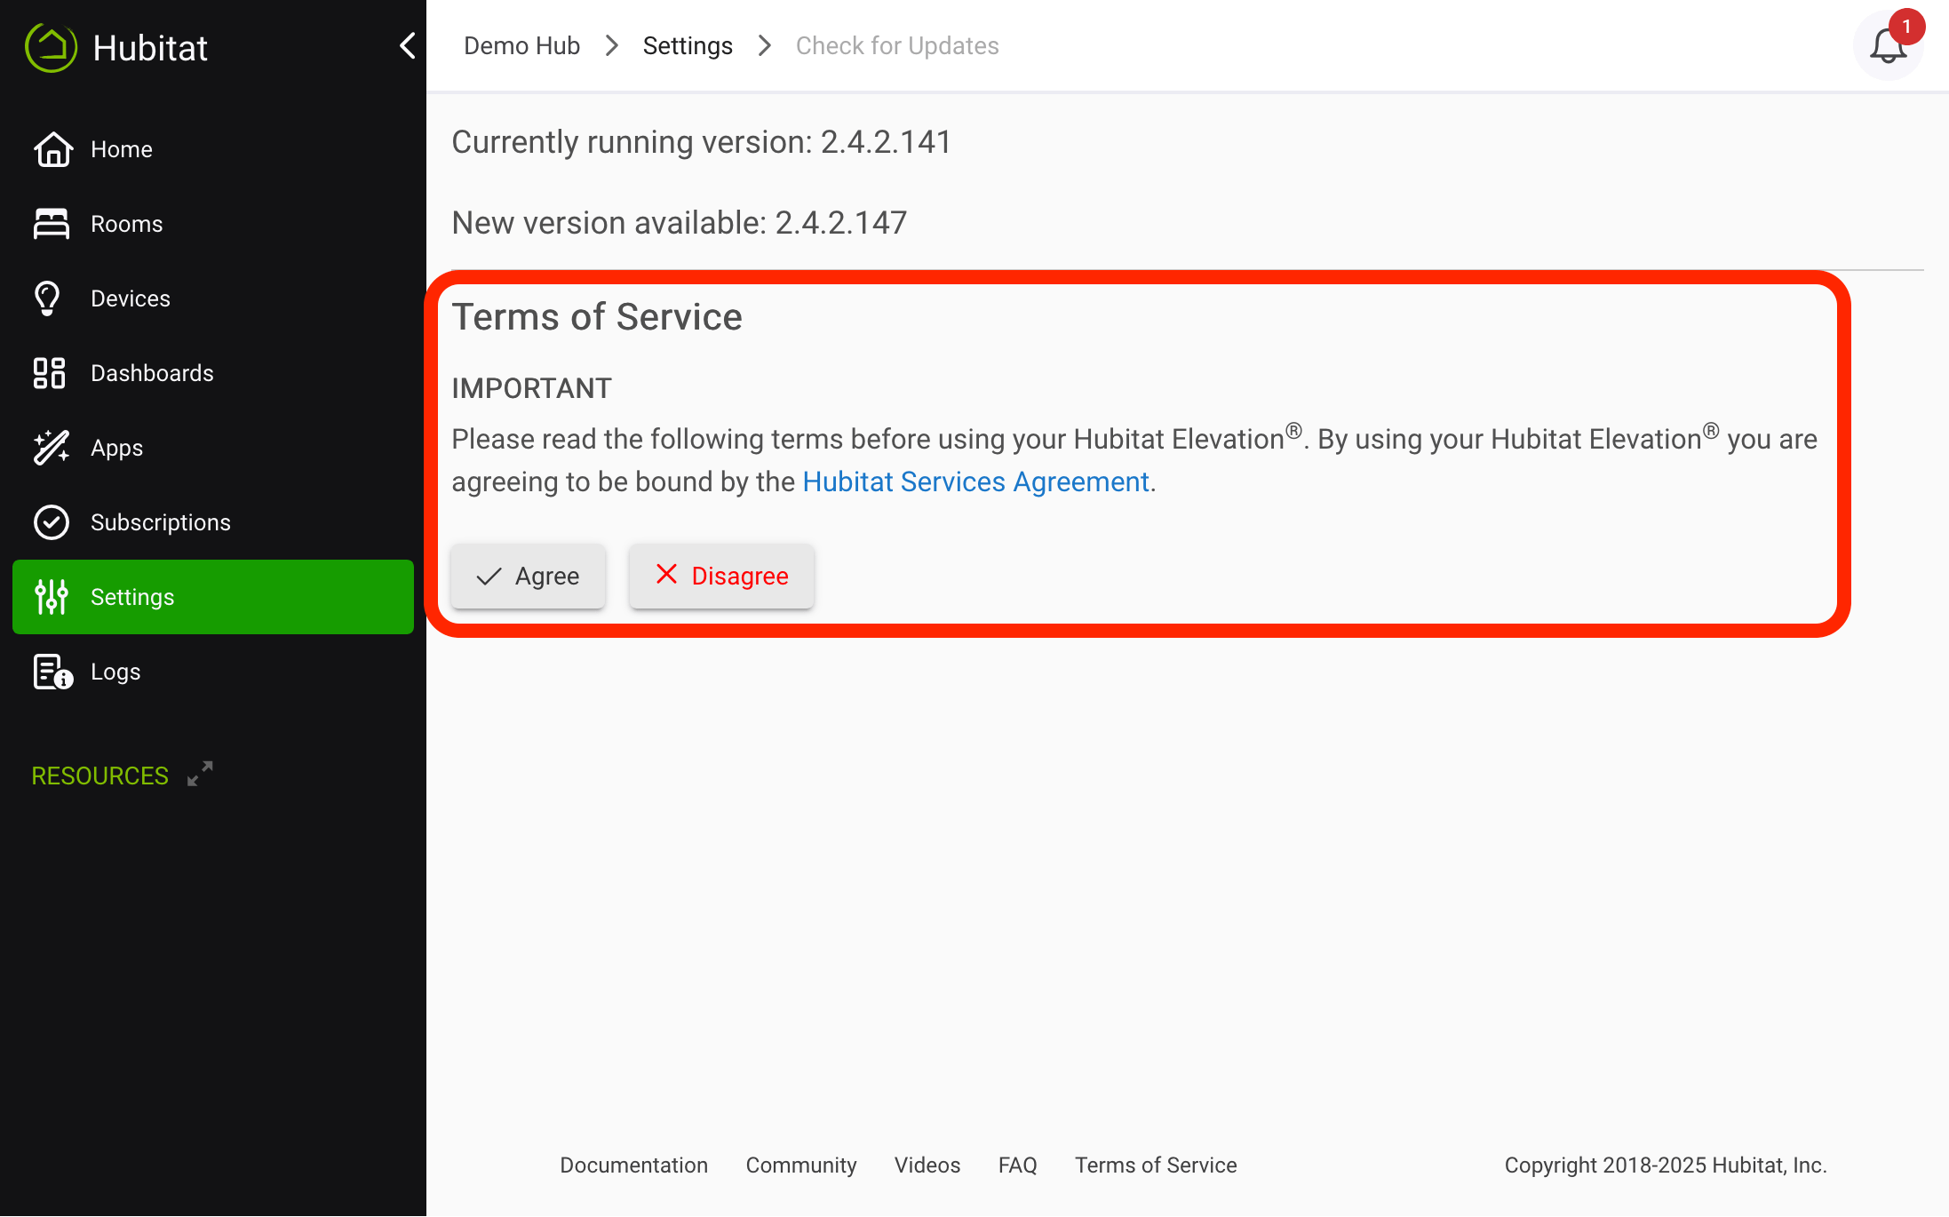Click the Hubitat brand name text
The width and height of the screenshot is (1949, 1217).
150,47
